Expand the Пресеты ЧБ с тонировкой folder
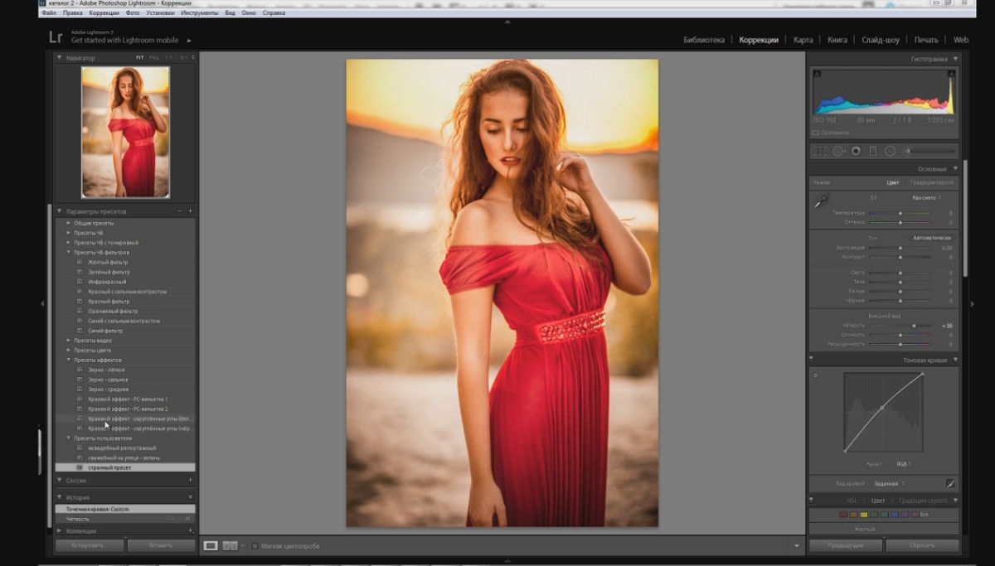 click(69, 243)
